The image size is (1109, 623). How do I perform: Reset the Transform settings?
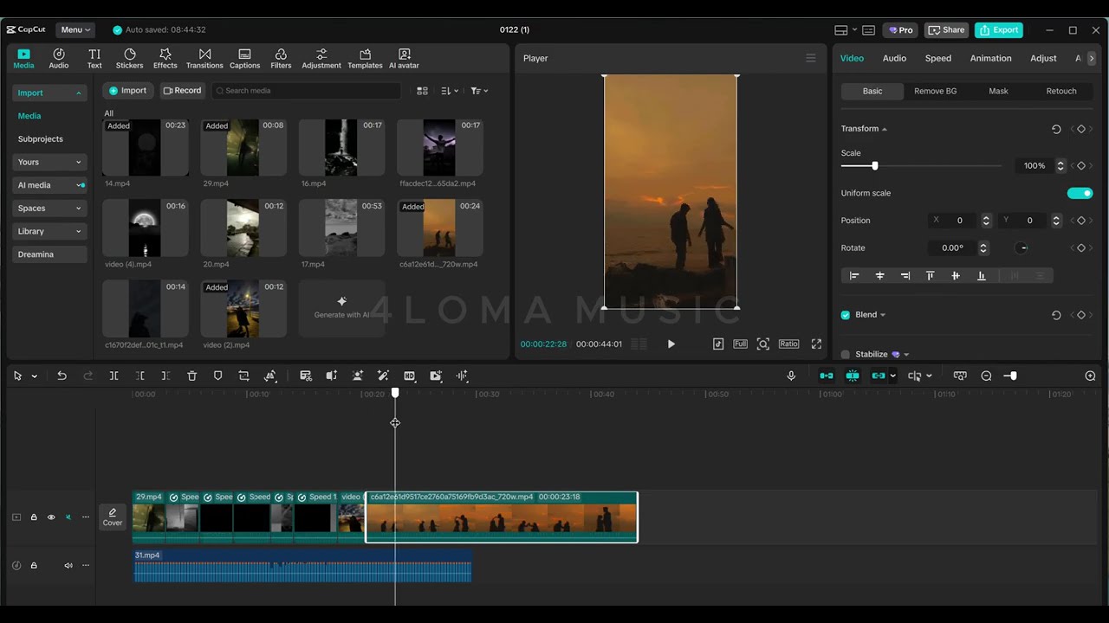click(x=1056, y=129)
